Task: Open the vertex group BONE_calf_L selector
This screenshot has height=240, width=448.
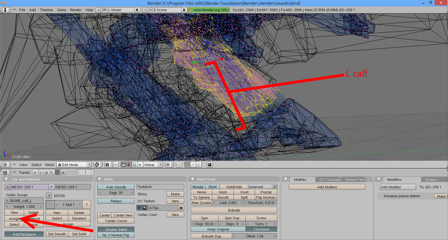Action: point(7,201)
